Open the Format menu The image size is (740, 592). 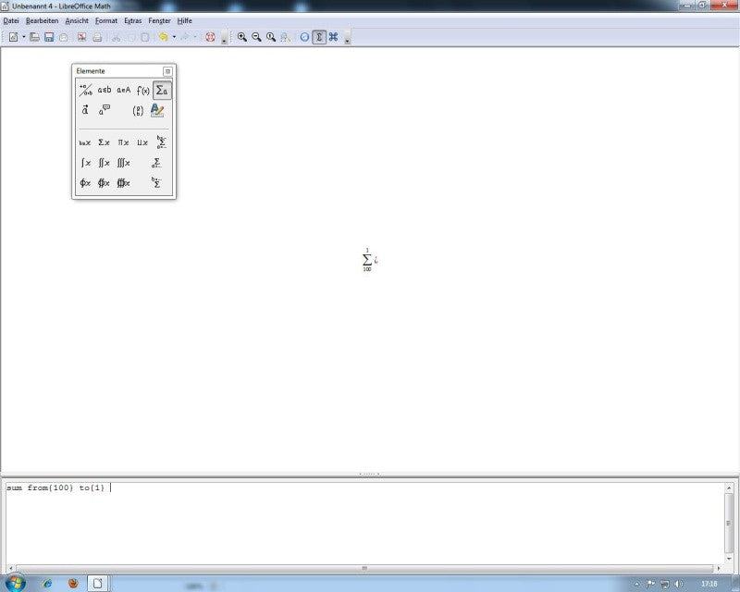[106, 20]
